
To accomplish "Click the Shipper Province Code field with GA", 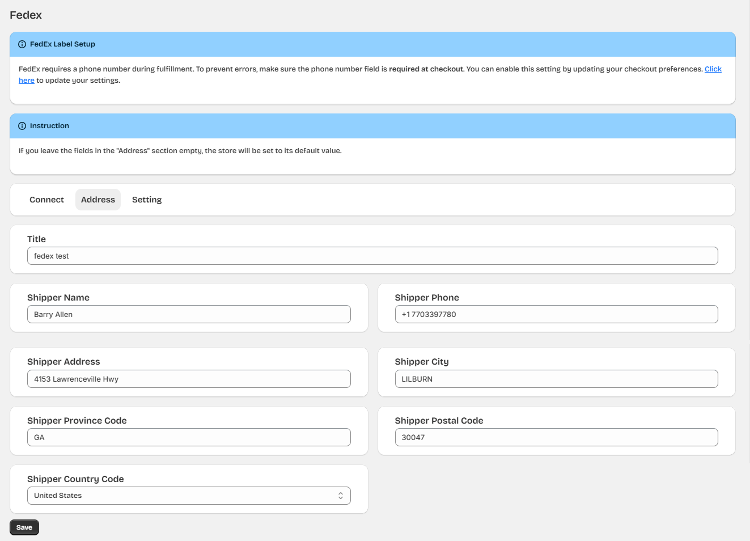I will click(188, 437).
